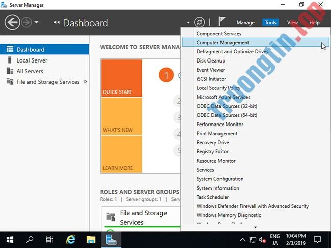Click the Forward navigation arrow button
Screen dimensions: 331x248
pos(26,22)
